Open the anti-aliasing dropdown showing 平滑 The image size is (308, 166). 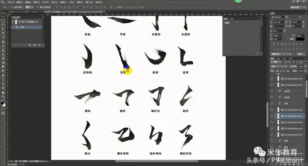[300, 54]
